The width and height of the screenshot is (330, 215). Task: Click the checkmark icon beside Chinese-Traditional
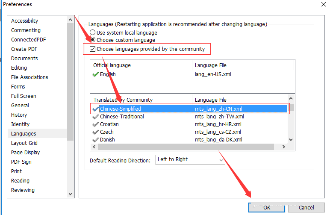(x=96, y=117)
